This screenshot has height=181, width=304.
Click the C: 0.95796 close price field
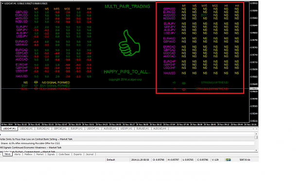(203, 160)
